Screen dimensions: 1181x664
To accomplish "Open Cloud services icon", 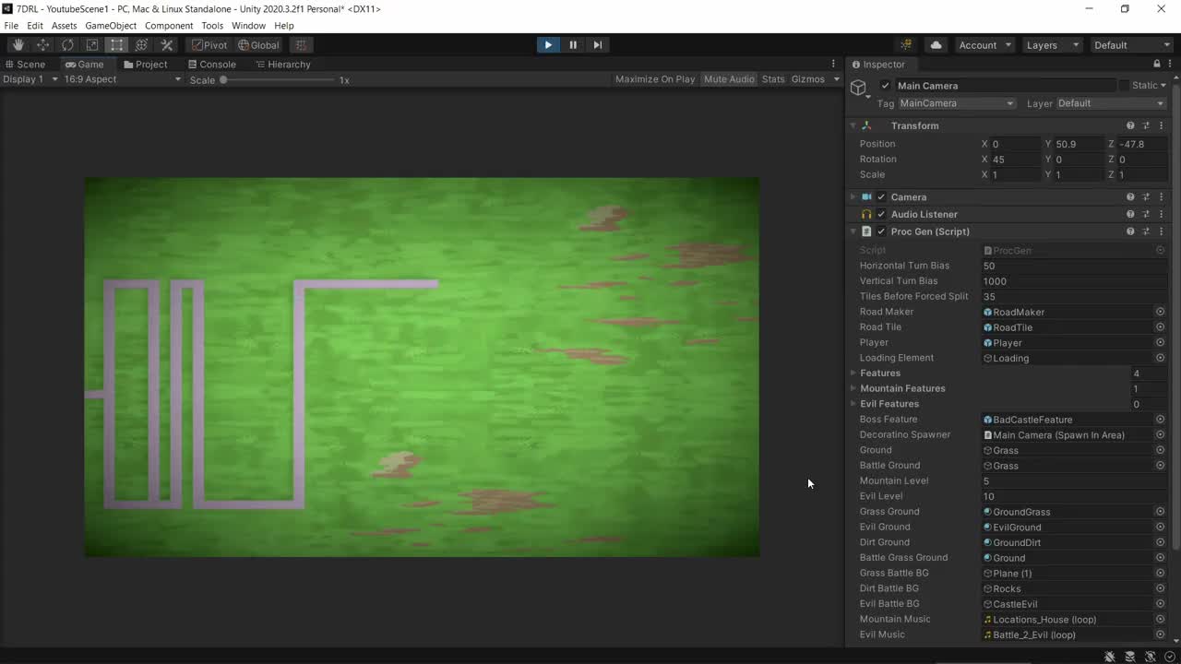I will coord(936,44).
